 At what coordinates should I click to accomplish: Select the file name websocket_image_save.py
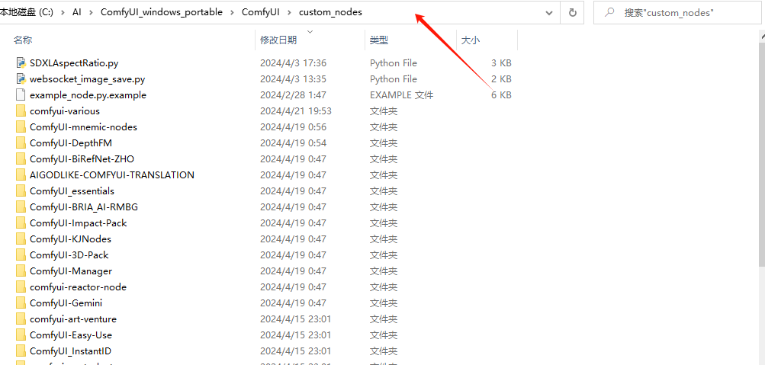pos(88,79)
